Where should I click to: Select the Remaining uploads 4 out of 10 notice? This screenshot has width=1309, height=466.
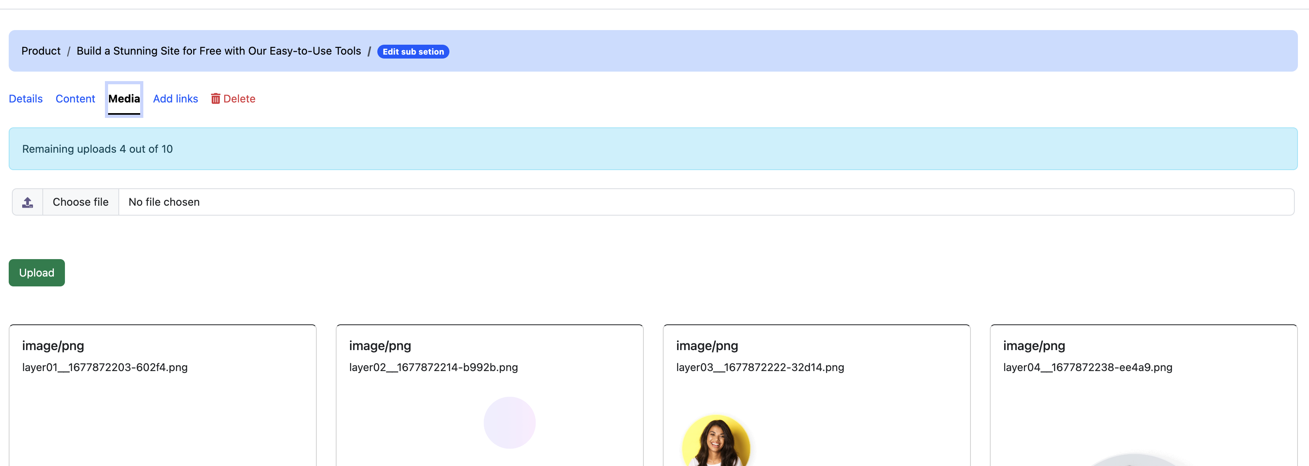653,149
